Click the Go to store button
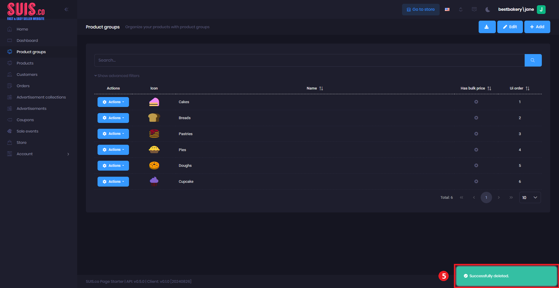This screenshot has width=559, height=288. pos(421,9)
